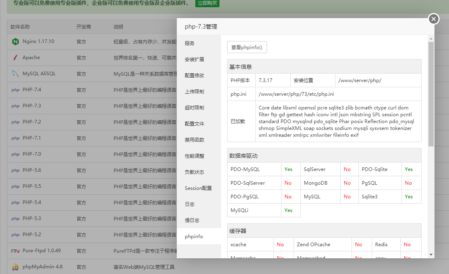
Task: Click the 开发商 column header
Action: coord(84,27)
